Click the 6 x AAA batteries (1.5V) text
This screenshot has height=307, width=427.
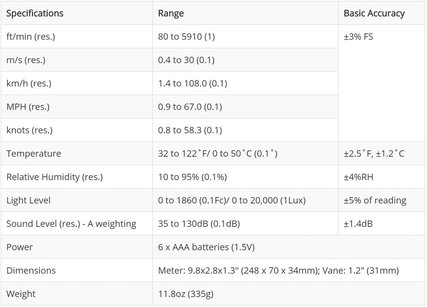point(206,247)
